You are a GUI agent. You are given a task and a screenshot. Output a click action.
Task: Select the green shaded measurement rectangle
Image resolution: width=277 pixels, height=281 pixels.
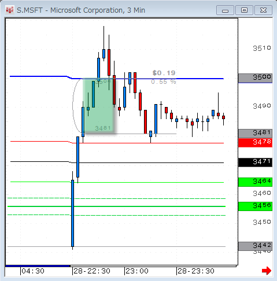click(x=99, y=106)
